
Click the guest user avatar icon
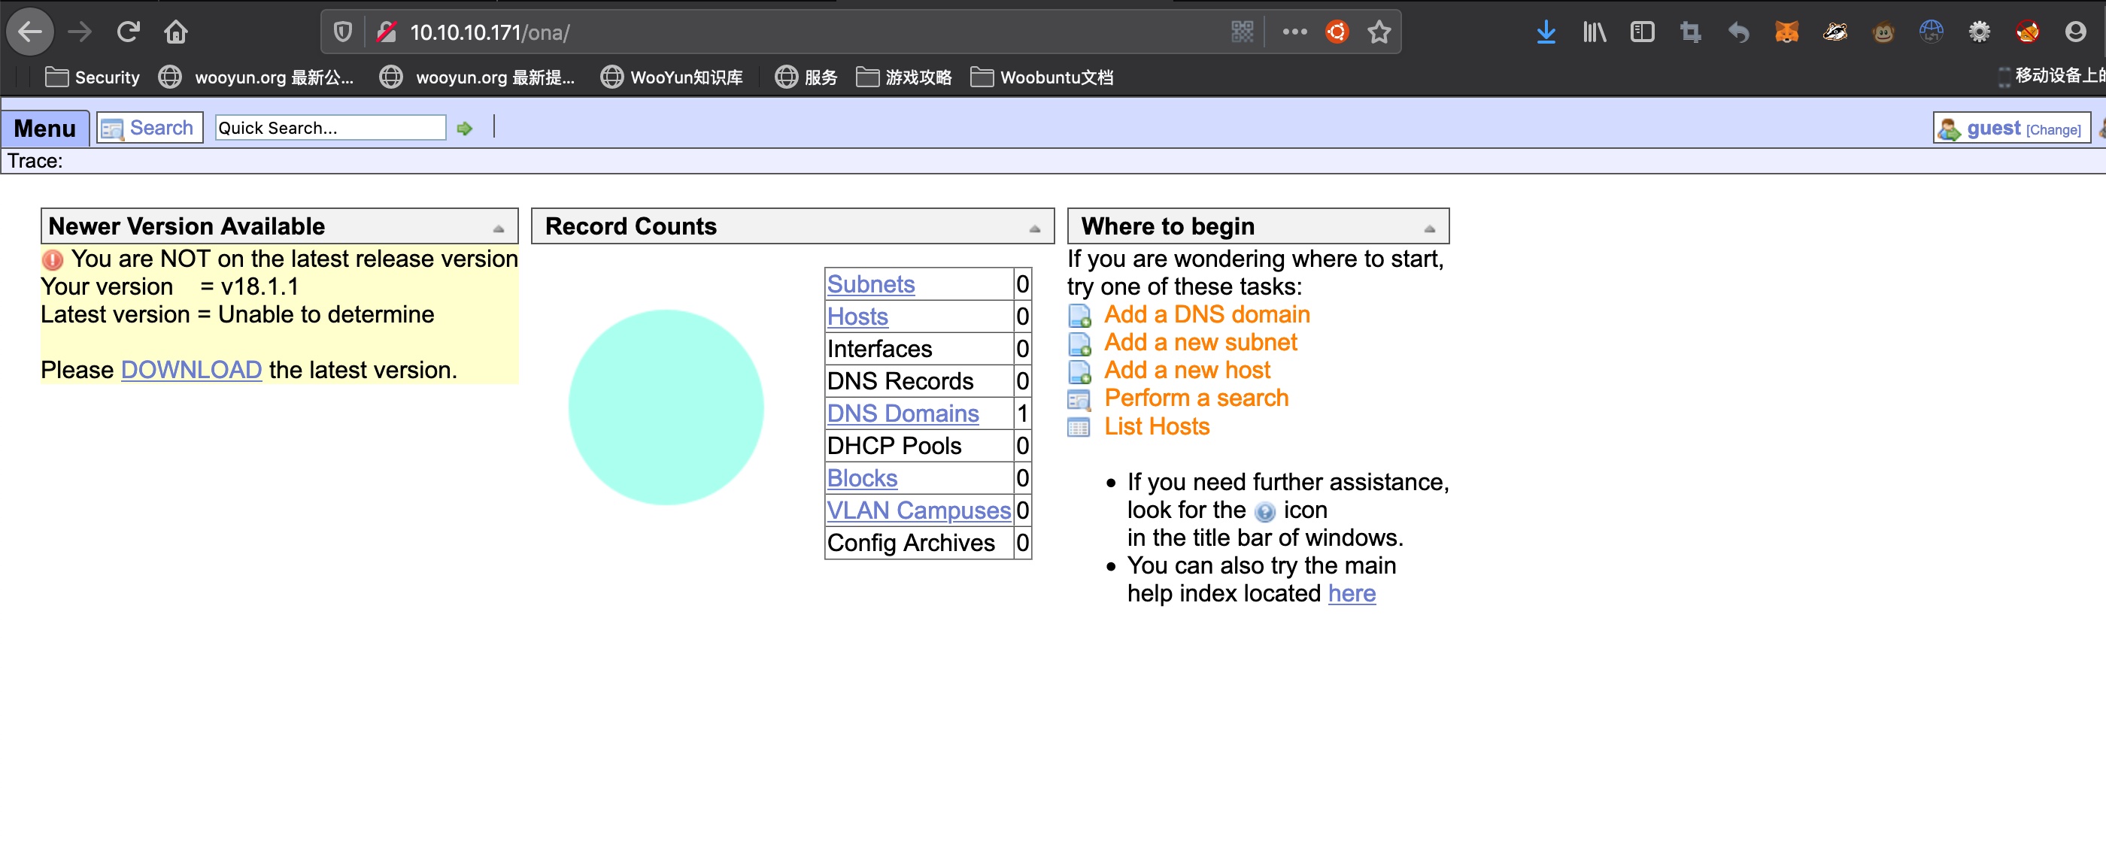(x=1949, y=129)
